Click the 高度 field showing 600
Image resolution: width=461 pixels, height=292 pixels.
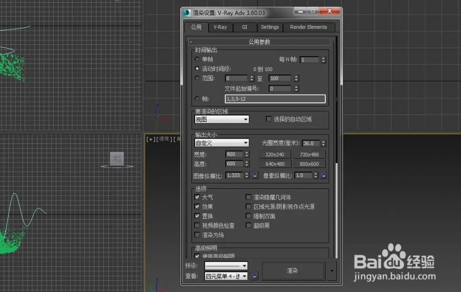pyautogui.click(x=234, y=164)
